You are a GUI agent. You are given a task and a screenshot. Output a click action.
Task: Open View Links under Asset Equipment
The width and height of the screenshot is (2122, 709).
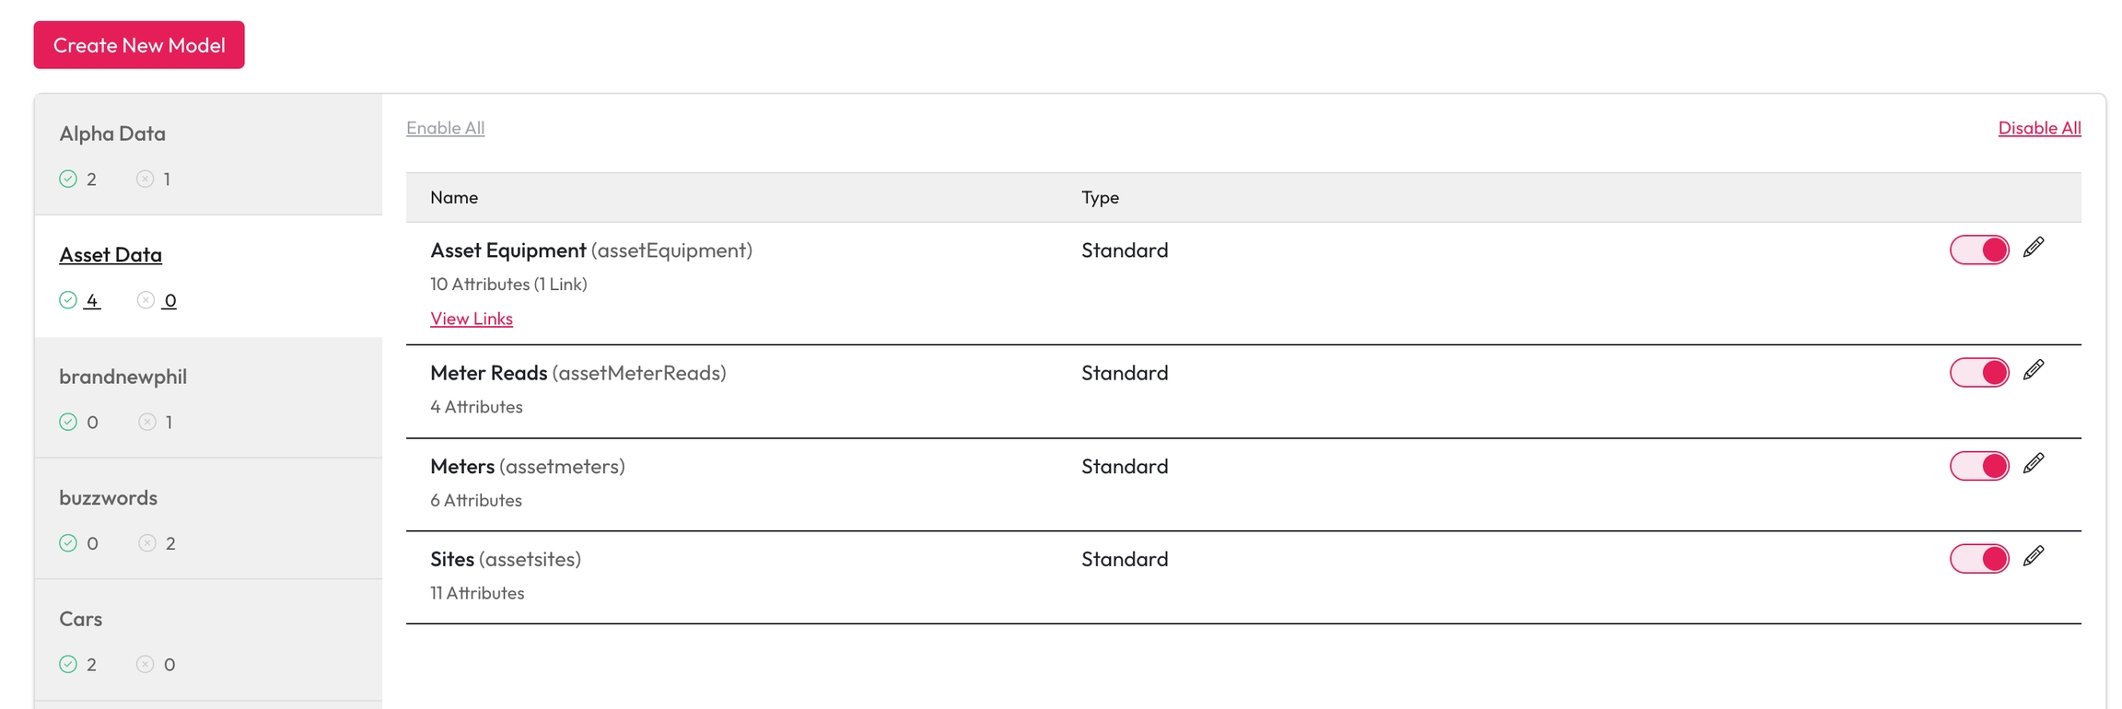pos(471,319)
